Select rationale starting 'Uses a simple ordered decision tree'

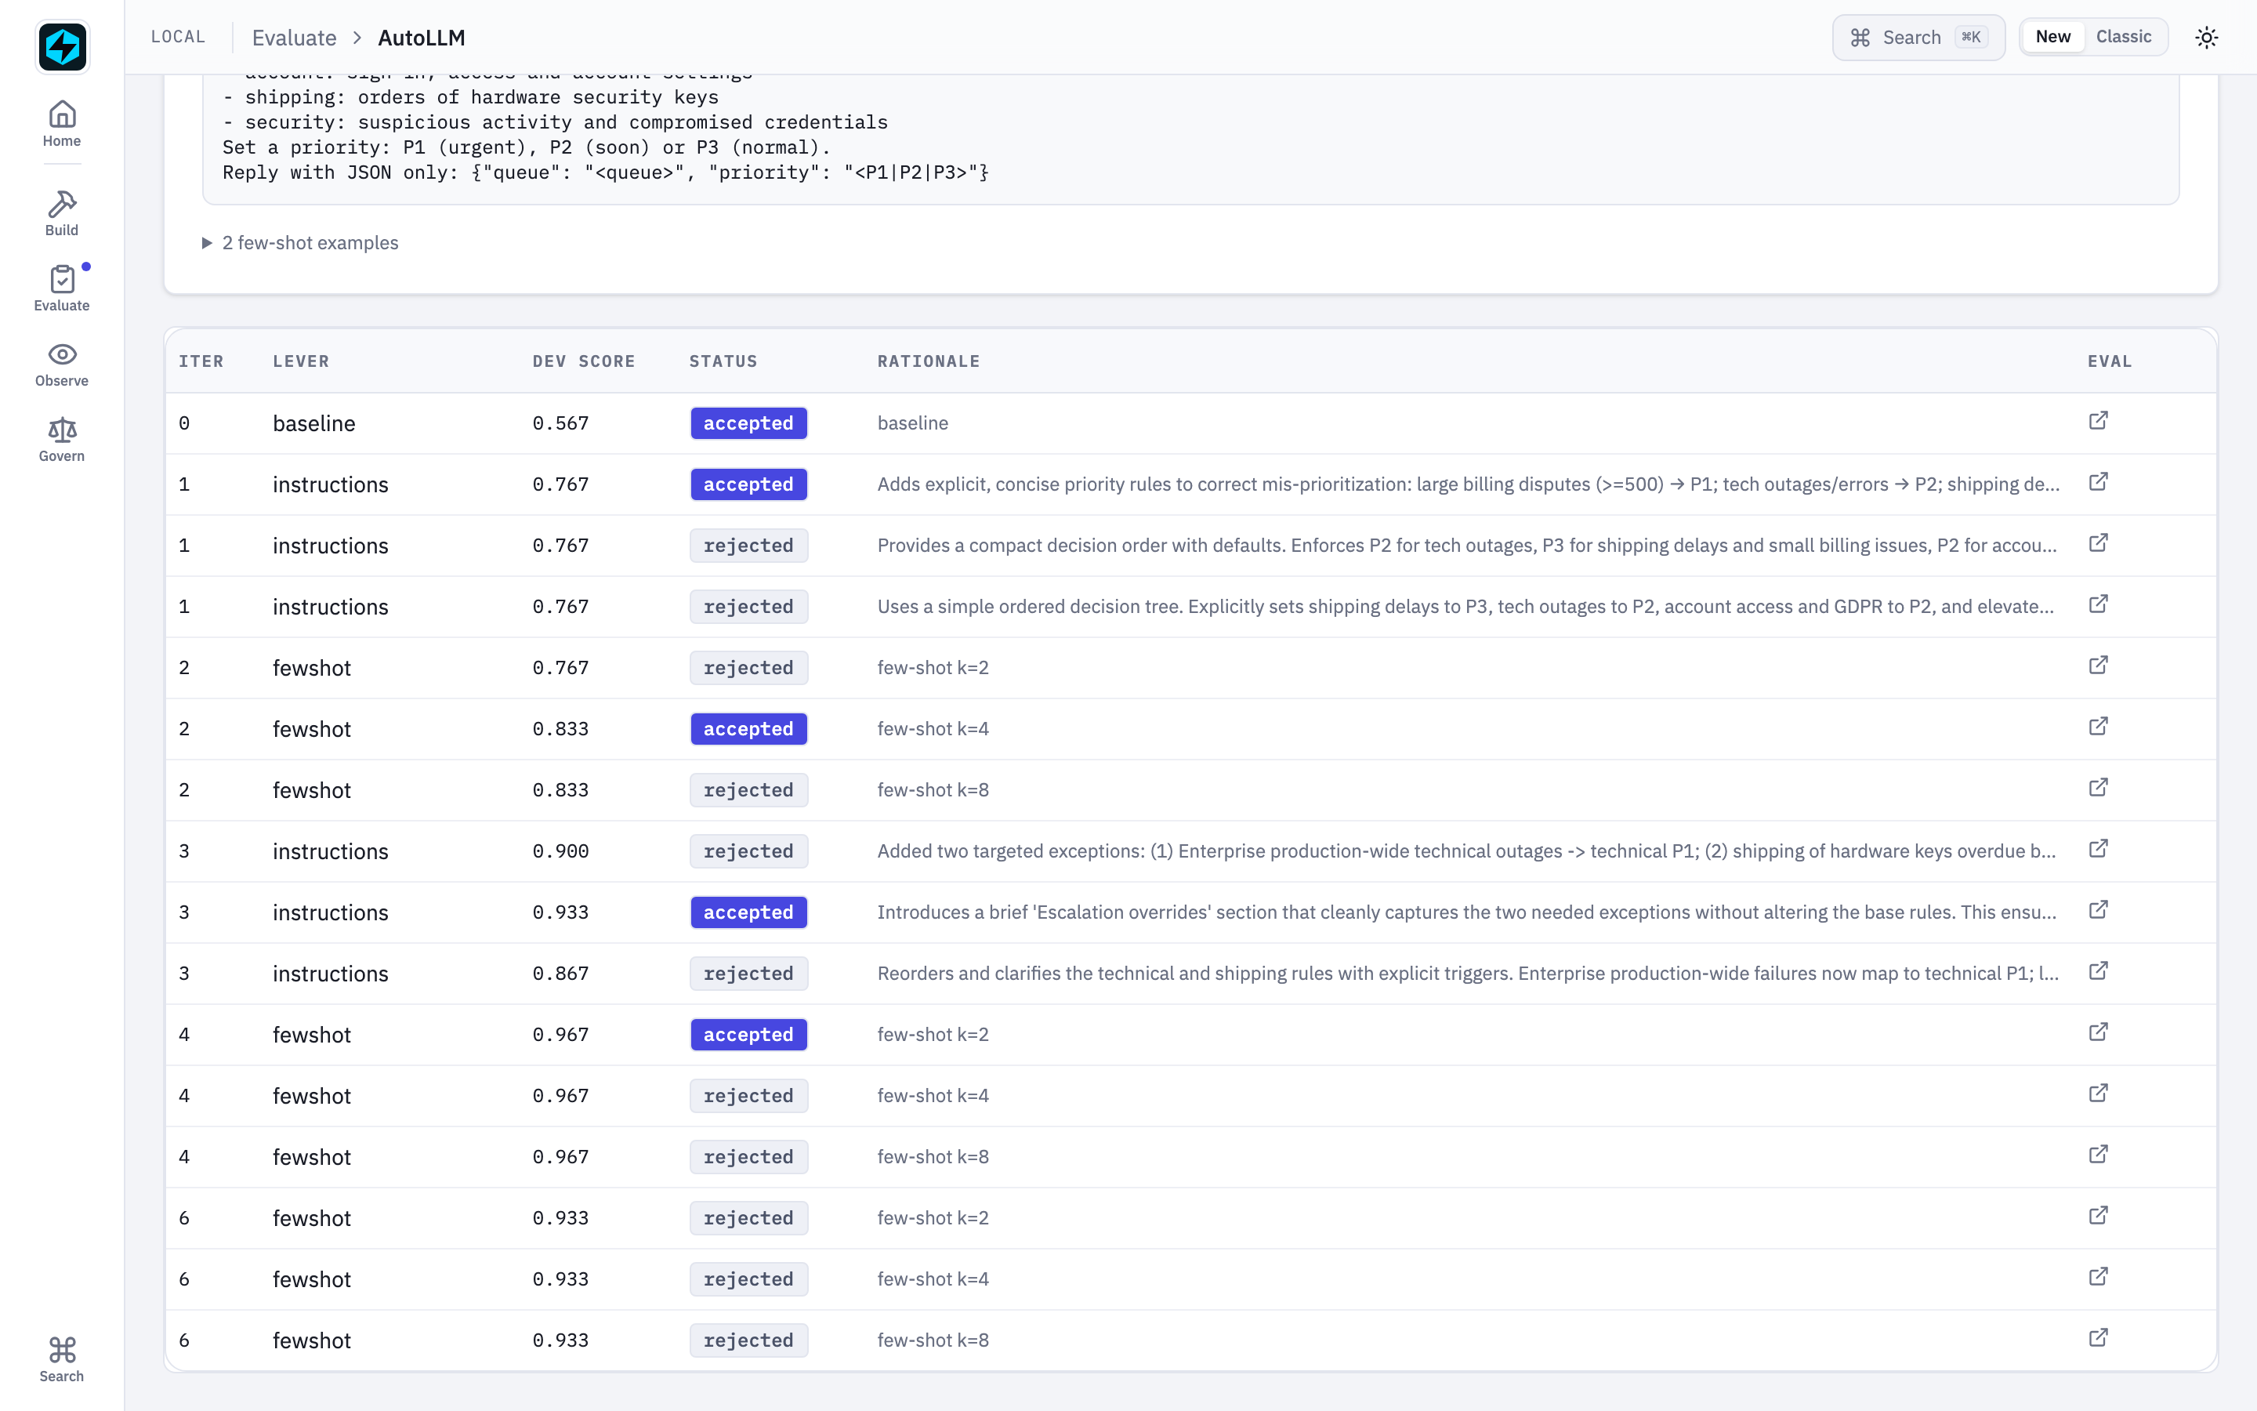(x=1465, y=607)
